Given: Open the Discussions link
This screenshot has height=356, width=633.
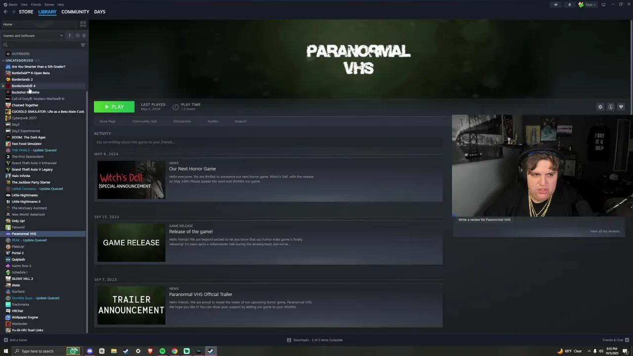Looking at the screenshot, I should 182,121.
